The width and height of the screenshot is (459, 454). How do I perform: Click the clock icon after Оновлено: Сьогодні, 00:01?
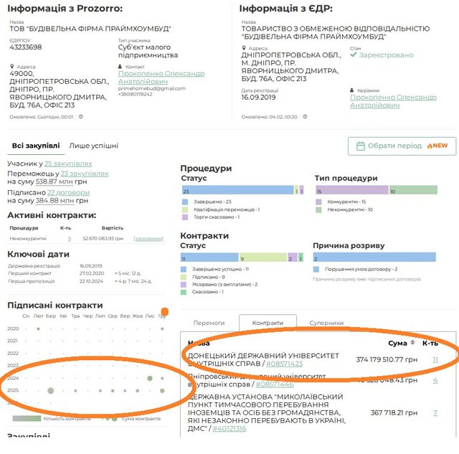(81, 116)
